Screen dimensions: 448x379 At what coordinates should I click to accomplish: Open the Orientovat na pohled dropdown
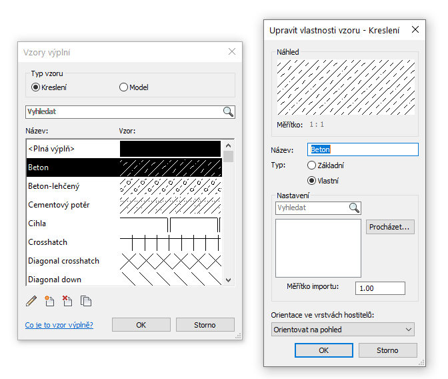click(343, 329)
